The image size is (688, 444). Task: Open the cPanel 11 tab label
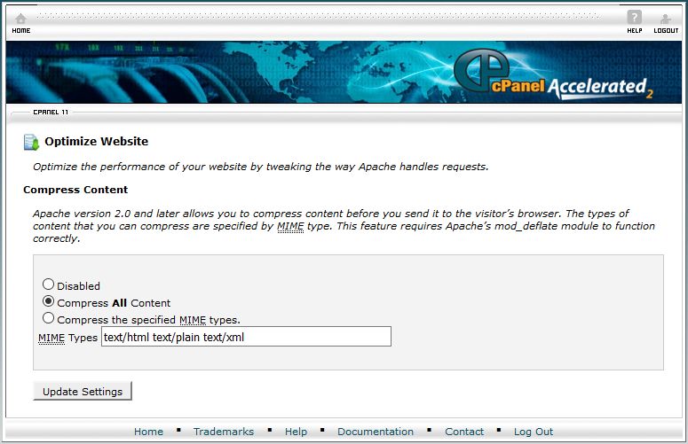point(51,113)
